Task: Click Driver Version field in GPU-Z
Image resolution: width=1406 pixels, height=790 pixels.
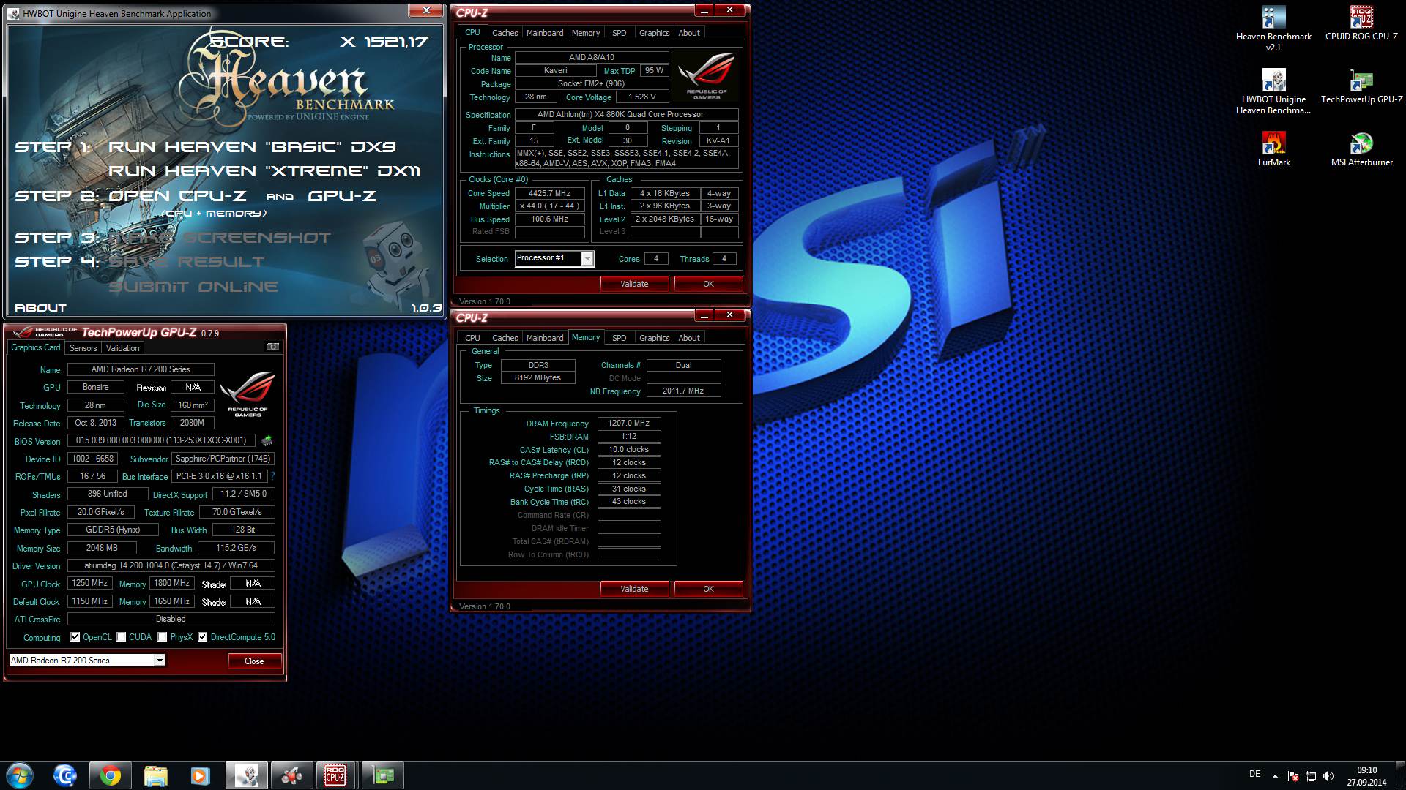Action: point(171,565)
